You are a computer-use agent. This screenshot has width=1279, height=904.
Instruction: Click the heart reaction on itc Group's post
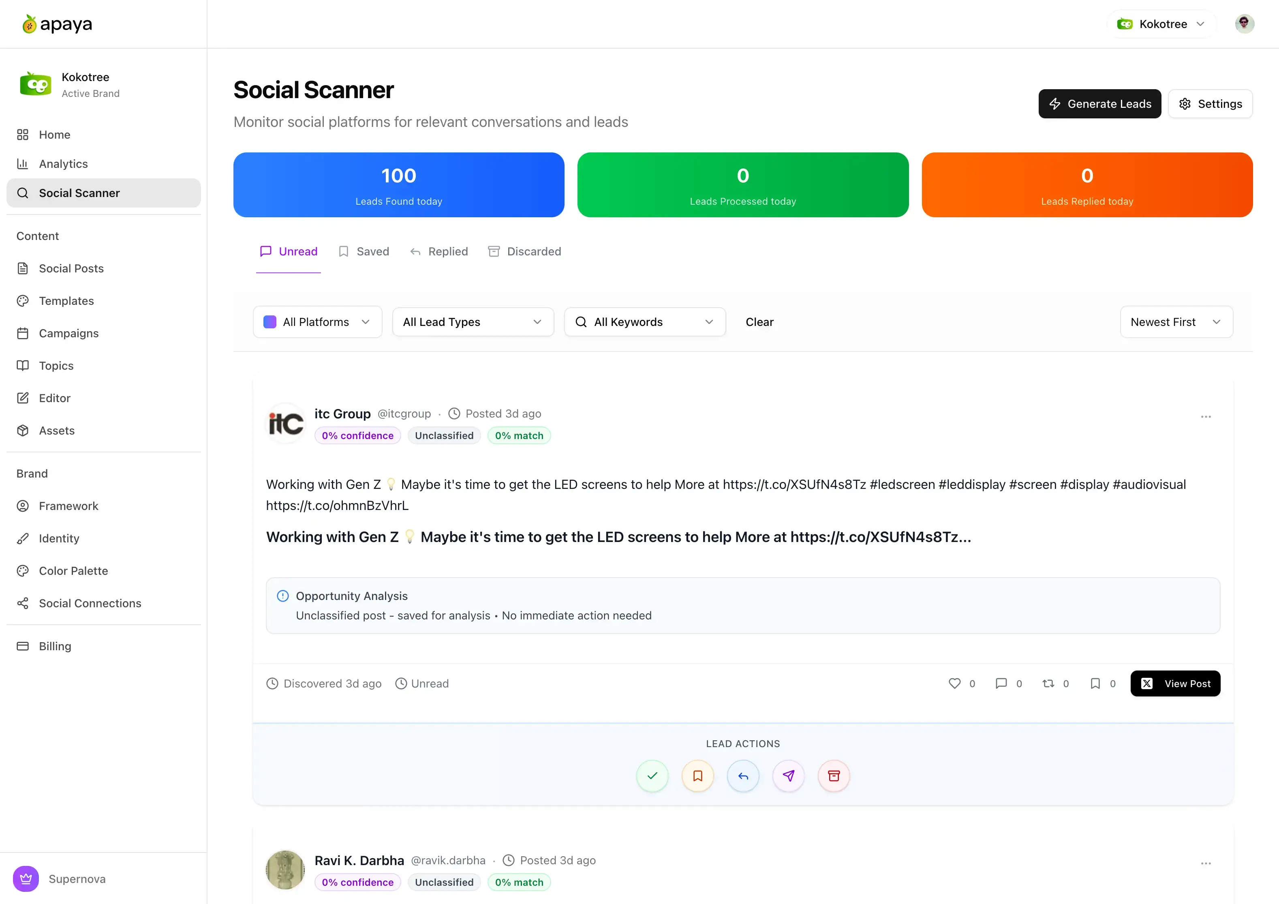click(x=955, y=683)
